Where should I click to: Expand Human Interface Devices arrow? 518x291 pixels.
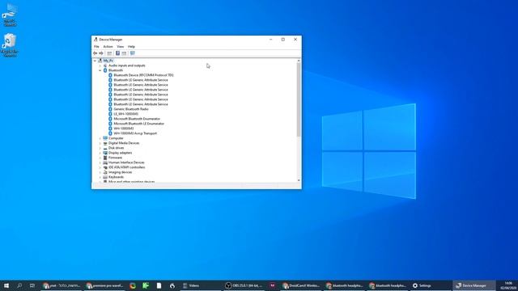(100, 162)
